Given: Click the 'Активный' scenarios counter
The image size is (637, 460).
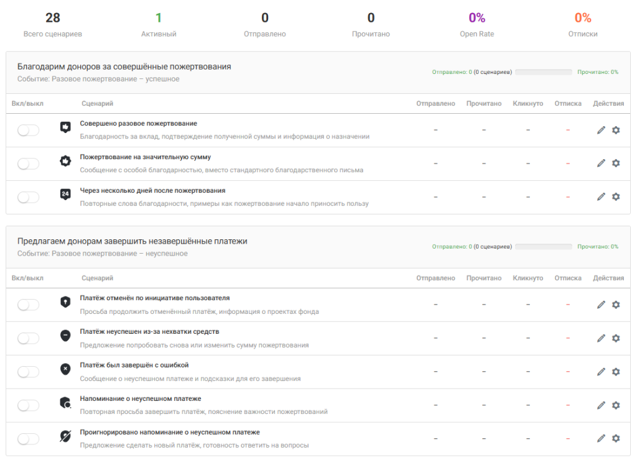Looking at the screenshot, I should point(159,25).
